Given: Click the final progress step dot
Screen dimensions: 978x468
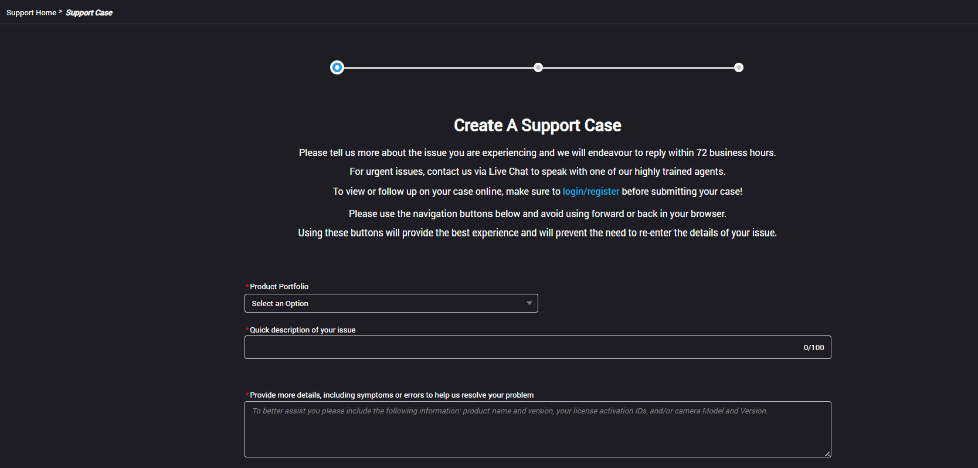Looking at the screenshot, I should click(738, 67).
